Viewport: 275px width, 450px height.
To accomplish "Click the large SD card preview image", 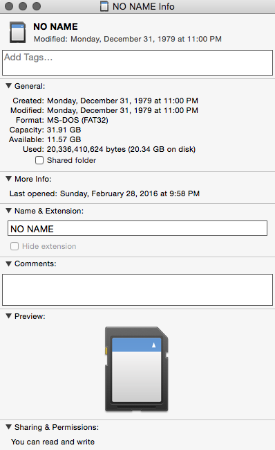I will click(x=137, y=369).
